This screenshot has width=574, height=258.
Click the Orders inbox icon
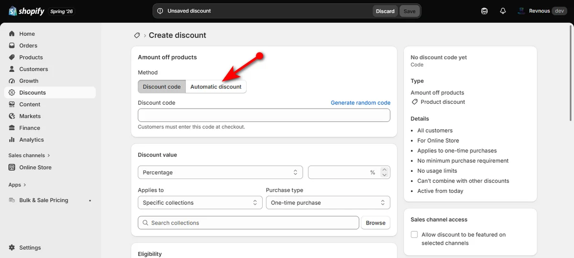(12, 45)
